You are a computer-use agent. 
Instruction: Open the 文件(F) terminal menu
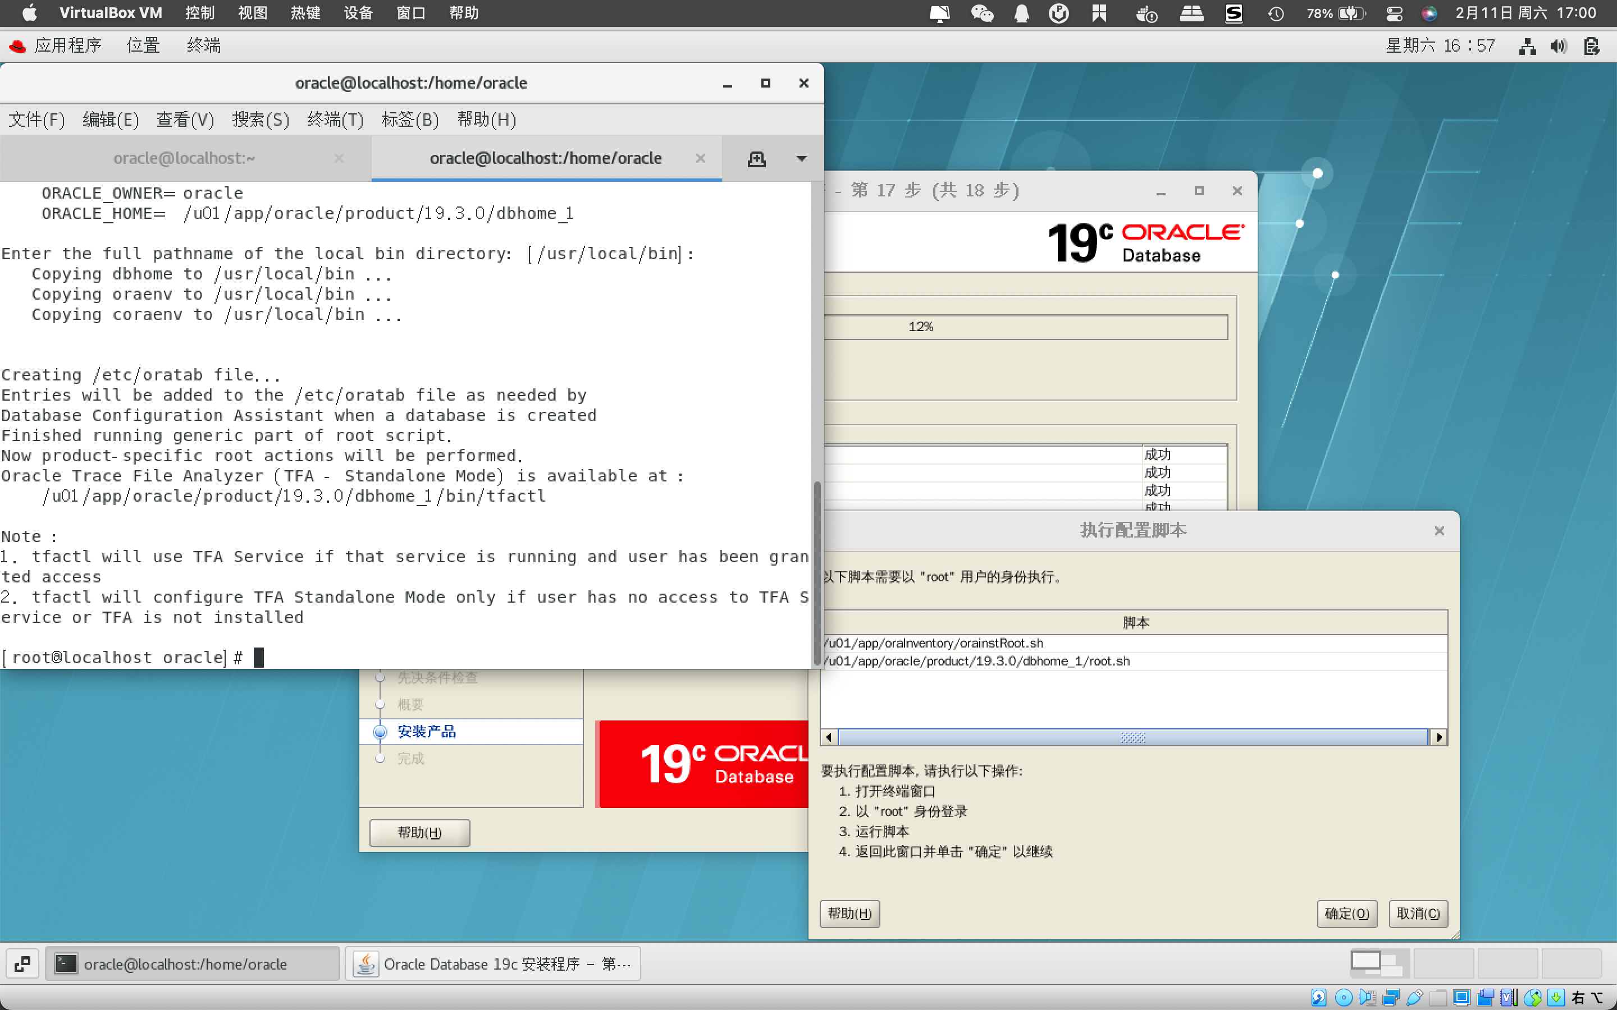point(36,120)
